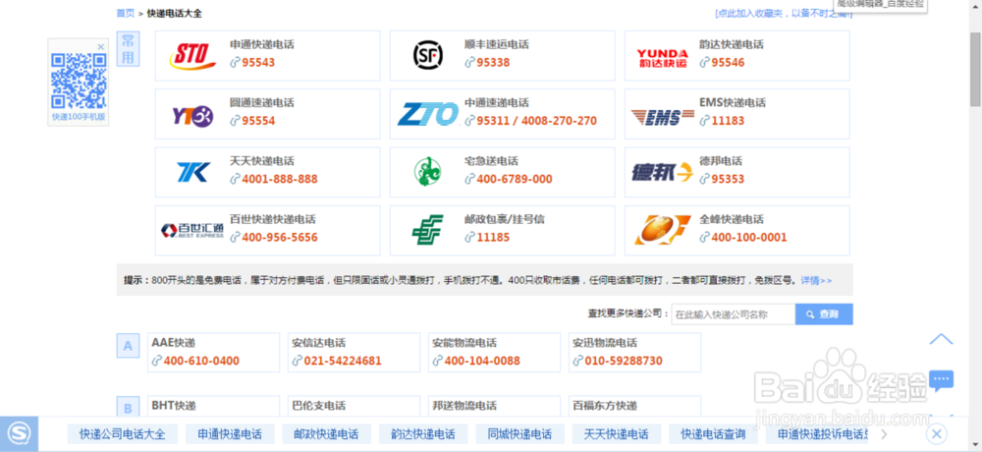Open 邮政包裹/挂号信 card title

504,219
